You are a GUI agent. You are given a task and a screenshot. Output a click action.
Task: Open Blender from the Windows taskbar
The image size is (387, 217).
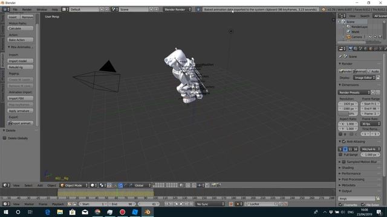tap(148, 212)
